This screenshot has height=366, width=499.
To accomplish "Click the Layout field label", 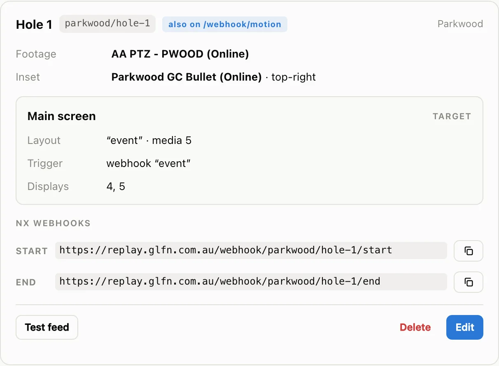I will point(44,140).
